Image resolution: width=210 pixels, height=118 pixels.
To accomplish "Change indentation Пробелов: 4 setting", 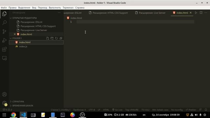I will [79, 110].
